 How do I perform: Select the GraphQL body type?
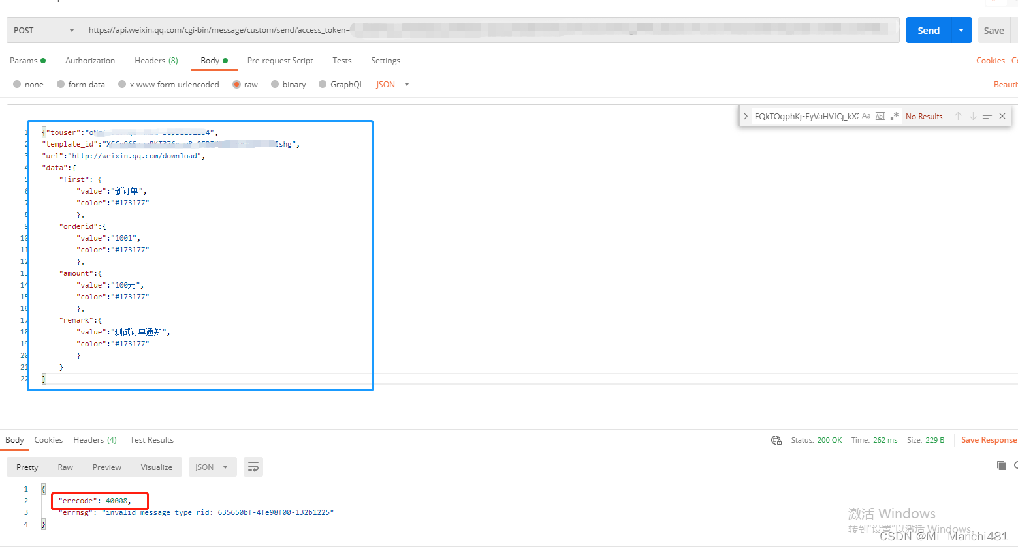click(341, 84)
